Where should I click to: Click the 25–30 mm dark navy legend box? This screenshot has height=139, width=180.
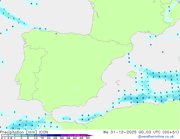click(57, 135)
